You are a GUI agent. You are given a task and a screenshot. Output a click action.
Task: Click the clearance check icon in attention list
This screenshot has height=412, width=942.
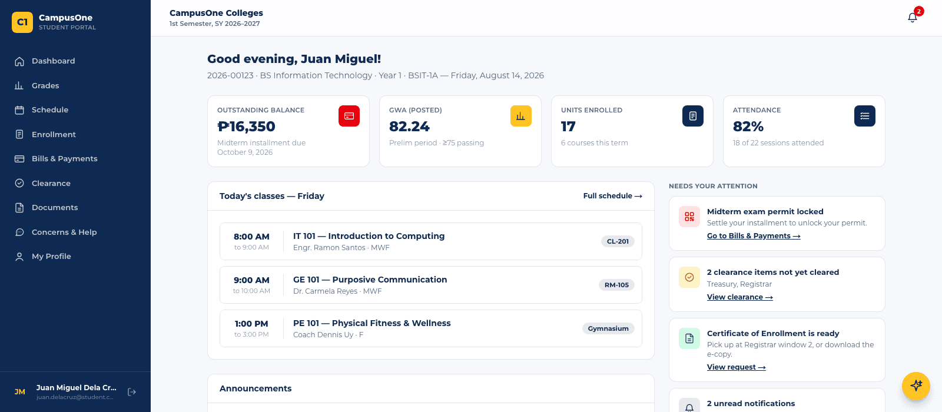[x=689, y=277]
